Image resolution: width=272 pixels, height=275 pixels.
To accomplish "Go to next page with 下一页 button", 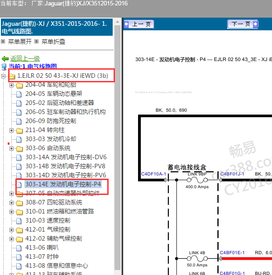I will tap(242, 24).
